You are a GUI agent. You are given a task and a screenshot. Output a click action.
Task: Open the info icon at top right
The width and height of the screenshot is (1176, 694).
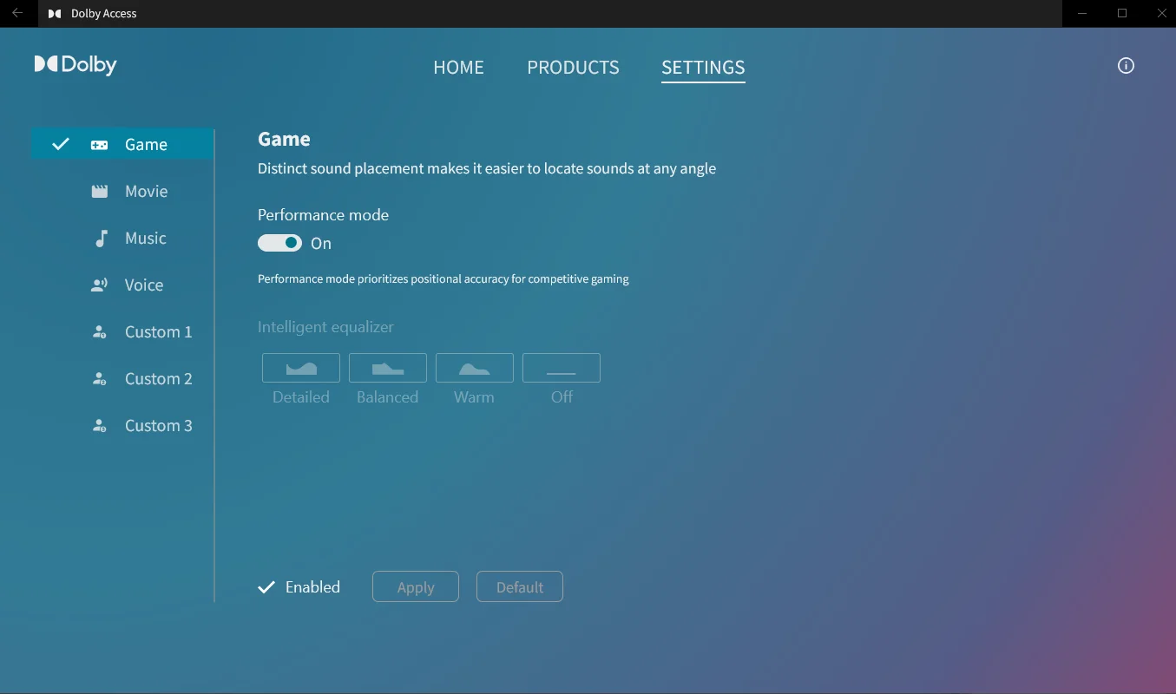click(1126, 66)
